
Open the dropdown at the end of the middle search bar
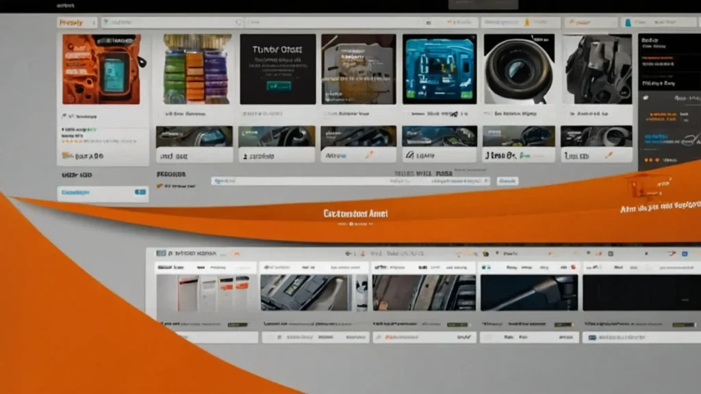(484, 181)
